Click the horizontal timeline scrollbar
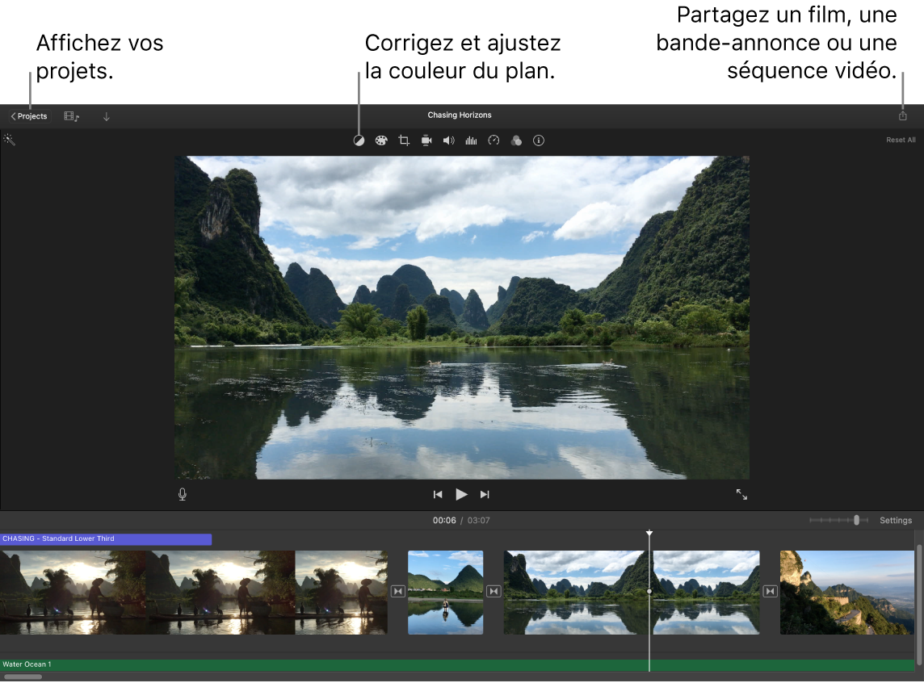The width and height of the screenshot is (924, 683). (23, 677)
